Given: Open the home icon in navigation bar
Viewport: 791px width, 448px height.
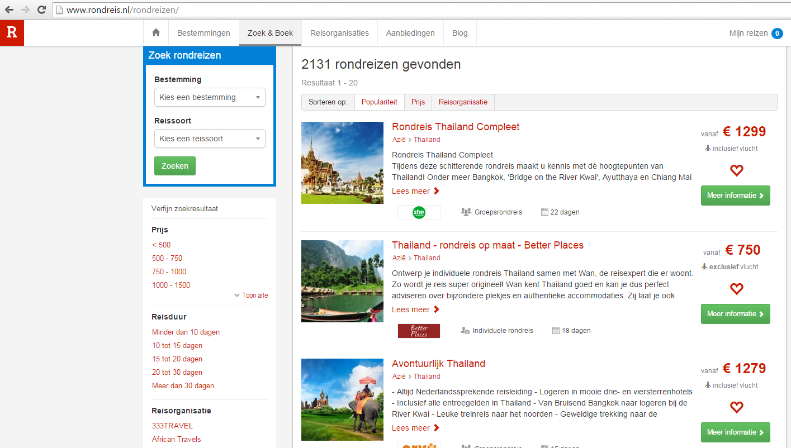Looking at the screenshot, I should tap(156, 33).
